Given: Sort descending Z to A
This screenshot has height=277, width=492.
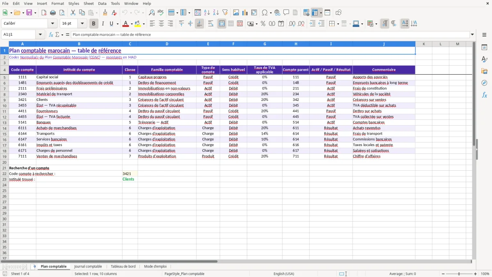Looking at the screenshot, I should 216,13.
